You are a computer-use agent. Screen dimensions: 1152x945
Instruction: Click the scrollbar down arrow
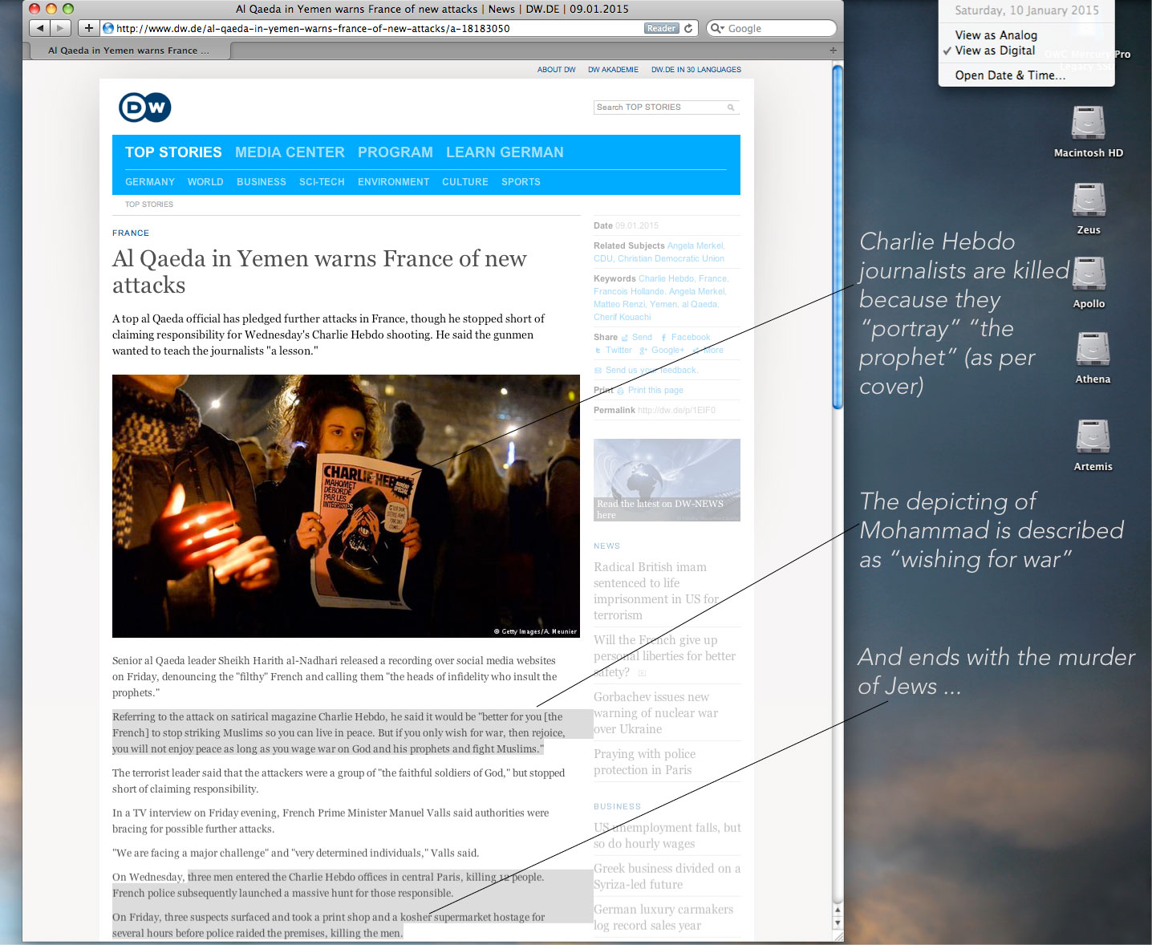[x=838, y=923]
